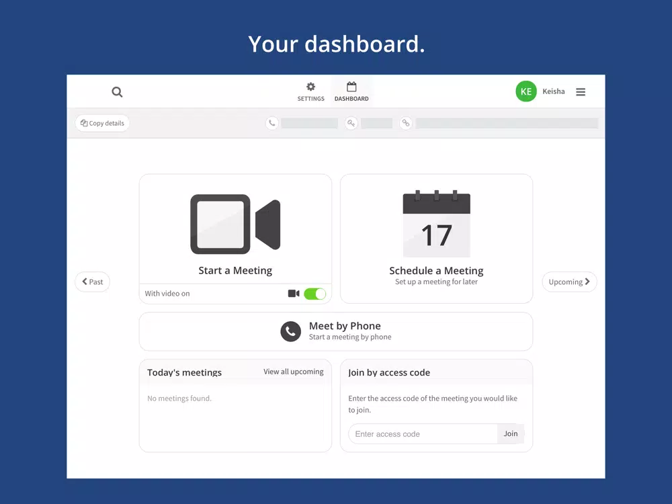Click the meeting link chain icon
672x504 pixels.
click(x=405, y=123)
